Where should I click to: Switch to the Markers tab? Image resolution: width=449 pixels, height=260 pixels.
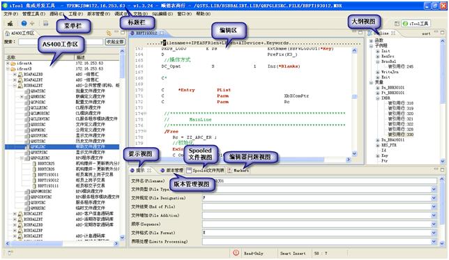[238, 170]
